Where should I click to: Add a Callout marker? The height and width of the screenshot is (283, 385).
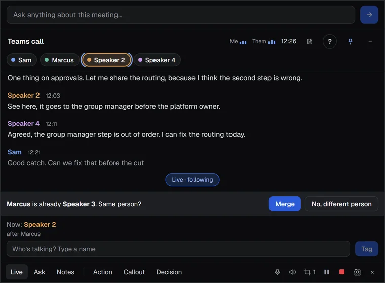point(134,272)
